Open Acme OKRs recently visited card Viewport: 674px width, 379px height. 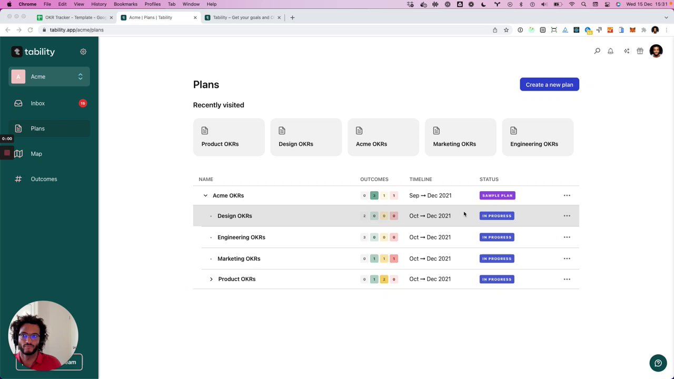[383, 137]
